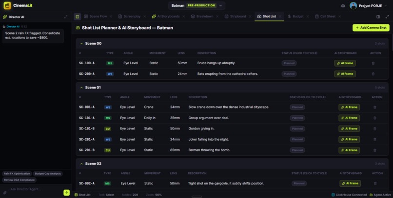
Task: Delete shot SC-100-A with trash icon
Action: (373, 63)
